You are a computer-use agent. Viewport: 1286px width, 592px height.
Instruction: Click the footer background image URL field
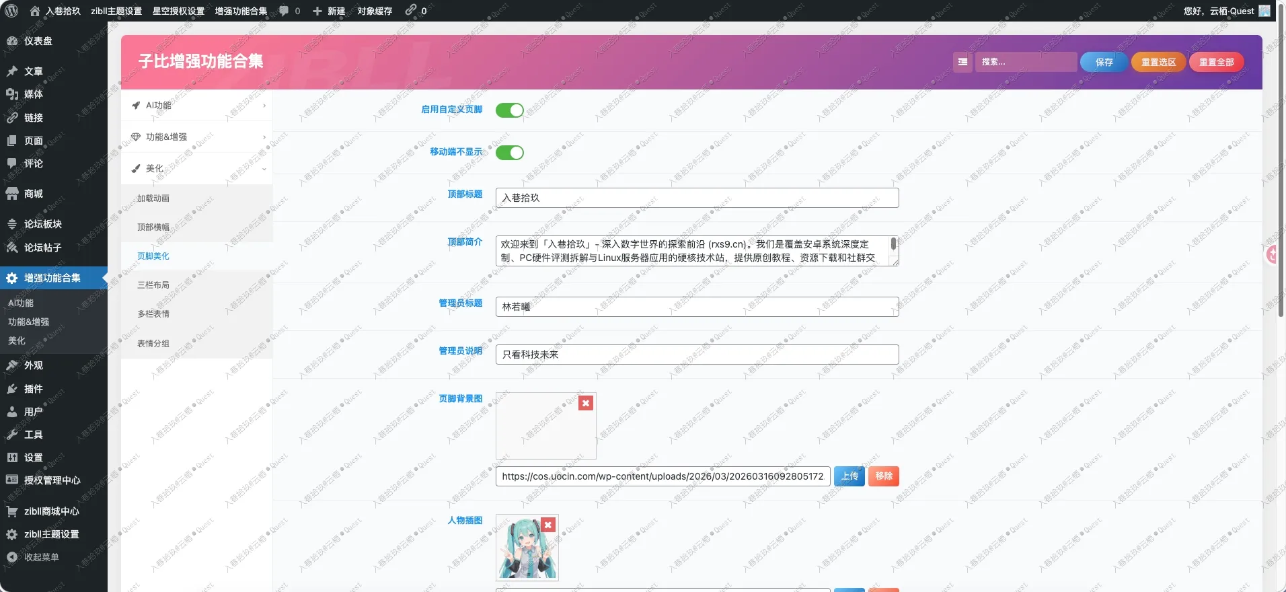pyautogui.click(x=663, y=476)
